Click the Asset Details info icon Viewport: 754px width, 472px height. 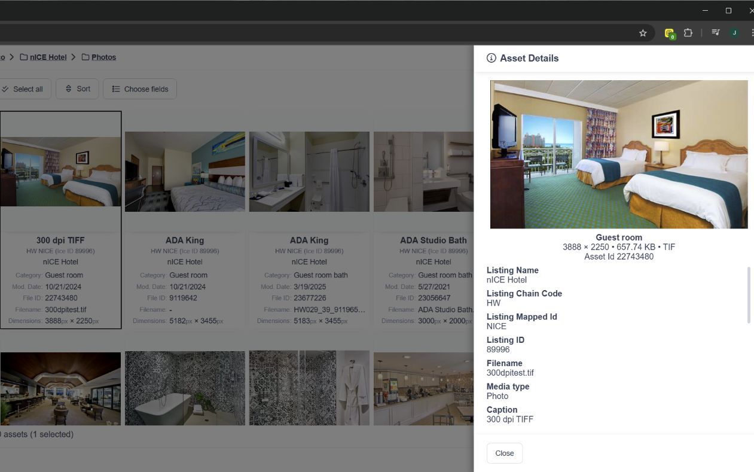click(492, 58)
